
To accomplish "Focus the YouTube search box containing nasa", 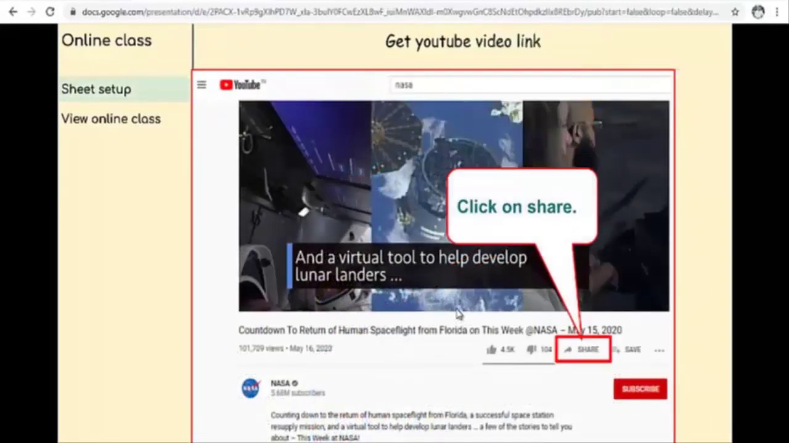I will 530,85.
